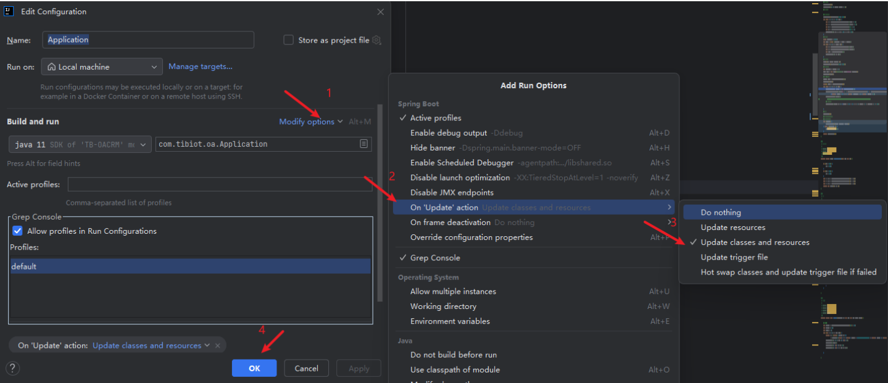Image resolution: width=888 pixels, height=383 pixels.
Task: Click the gear icon beside Store as project file
Action: 376,40
